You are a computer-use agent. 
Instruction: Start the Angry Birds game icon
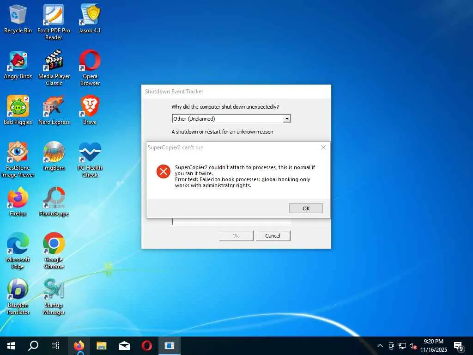(x=18, y=65)
